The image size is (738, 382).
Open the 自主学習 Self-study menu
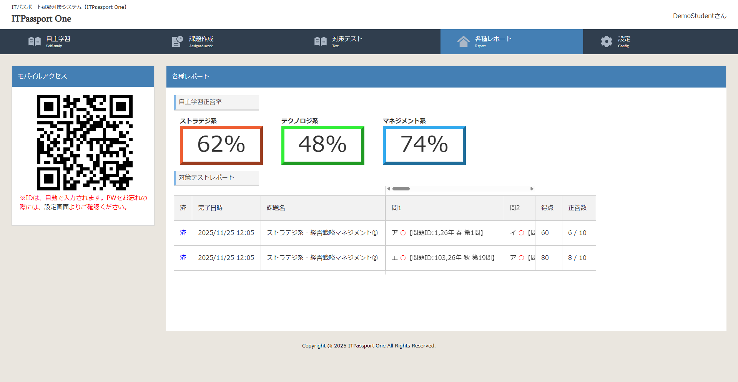click(58, 41)
